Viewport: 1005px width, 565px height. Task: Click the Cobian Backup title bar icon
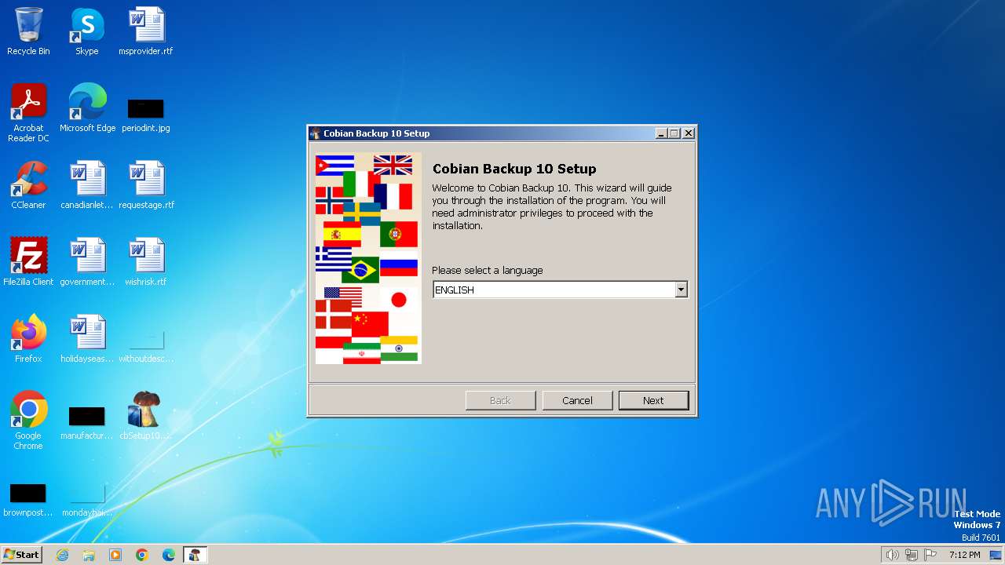tap(316, 133)
